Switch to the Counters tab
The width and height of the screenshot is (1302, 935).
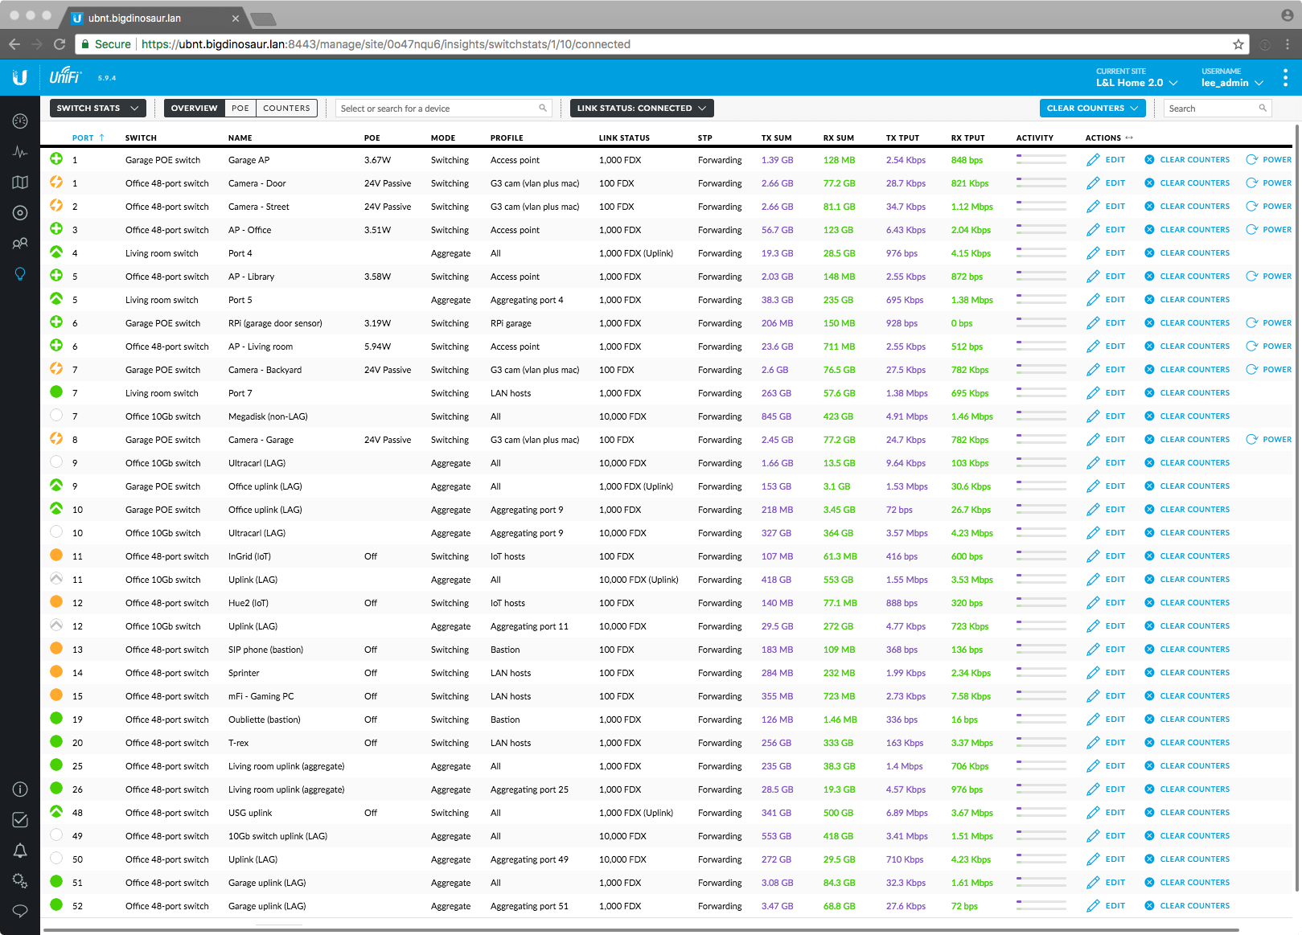click(286, 109)
